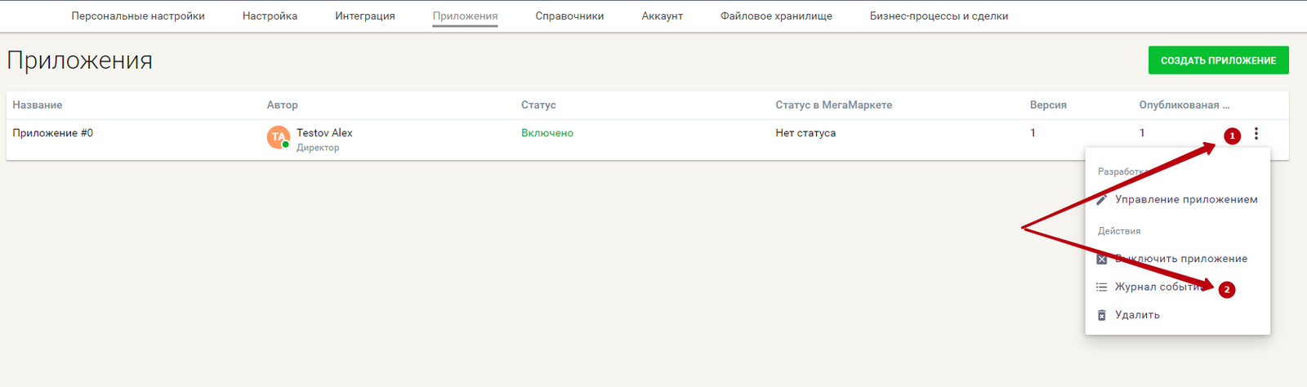Click the event log list icon
The width and height of the screenshot is (1307, 387).
[1101, 287]
